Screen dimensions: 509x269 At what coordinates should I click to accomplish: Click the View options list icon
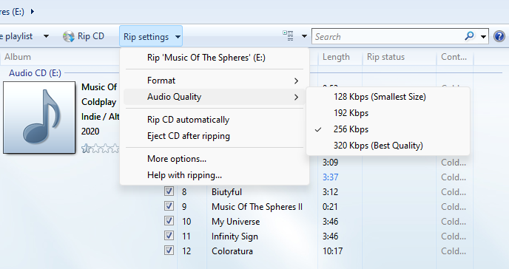click(x=288, y=35)
